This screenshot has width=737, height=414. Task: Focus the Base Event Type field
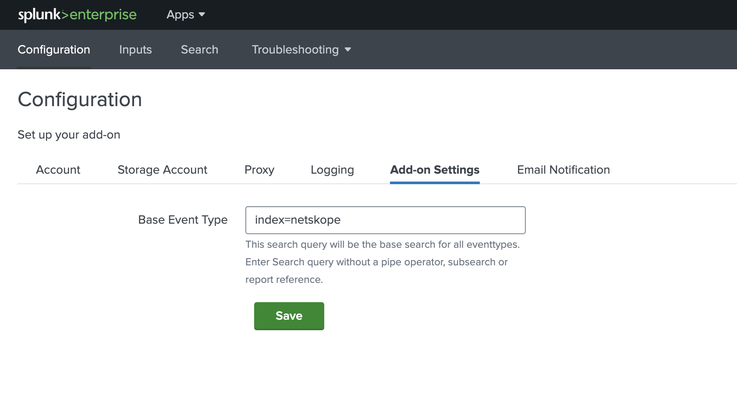(386, 220)
